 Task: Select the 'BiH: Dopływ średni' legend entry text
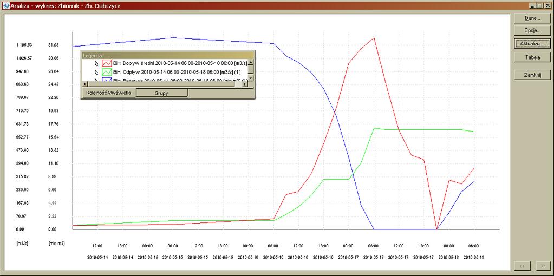(180, 63)
